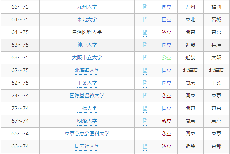Click the 大阪市立大学 link
The image size is (230, 154).
pyautogui.click(x=87, y=58)
